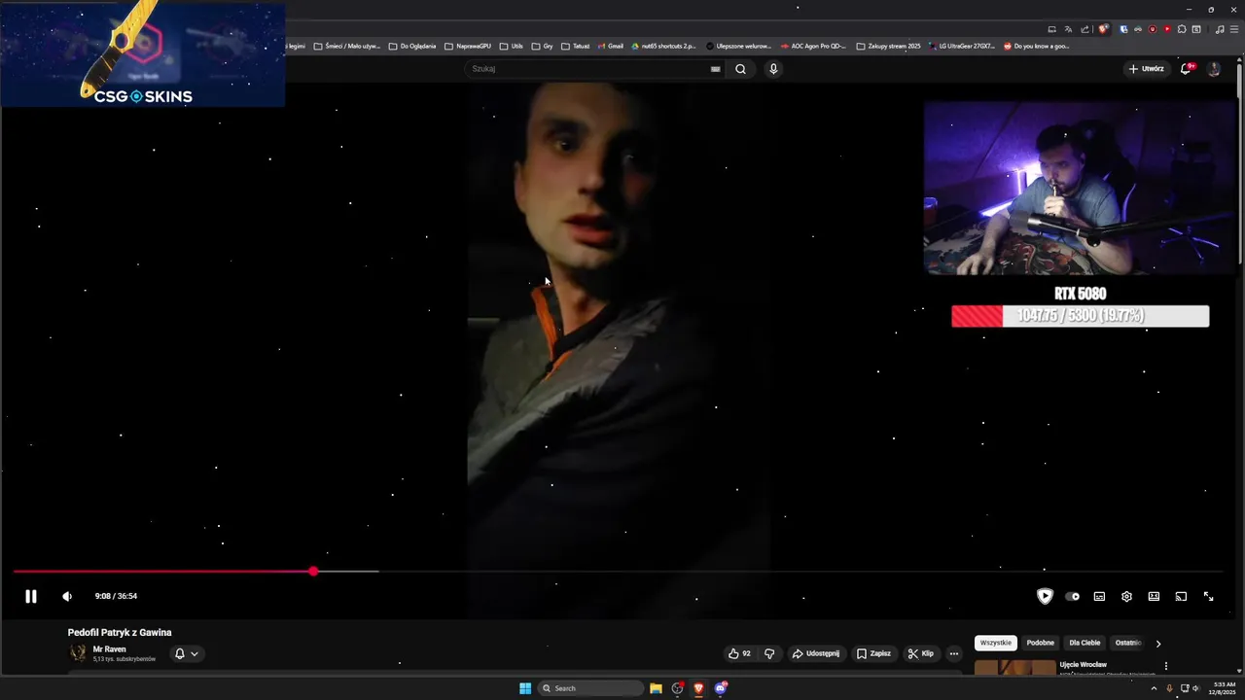
Task: Open the LG UltraGear bookmark
Action: pyautogui.click(x=962, y=46)
